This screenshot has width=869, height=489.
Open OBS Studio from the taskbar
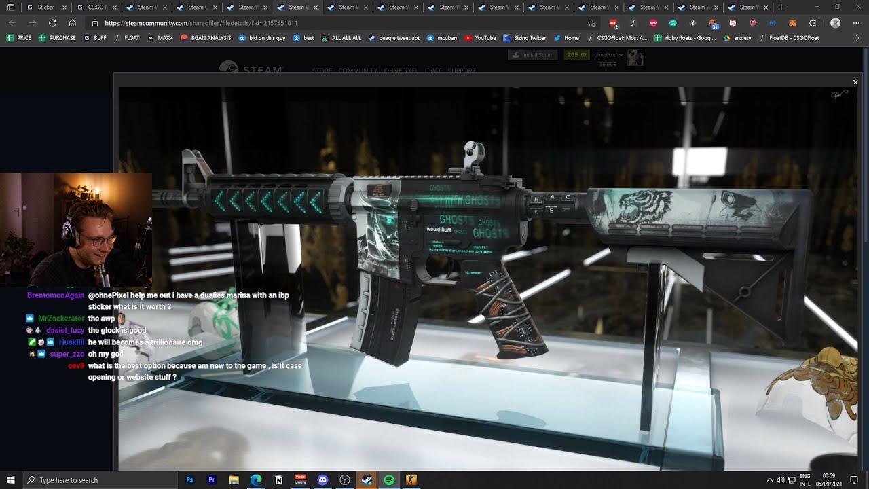pyautogui.click(x=345, y=480)
